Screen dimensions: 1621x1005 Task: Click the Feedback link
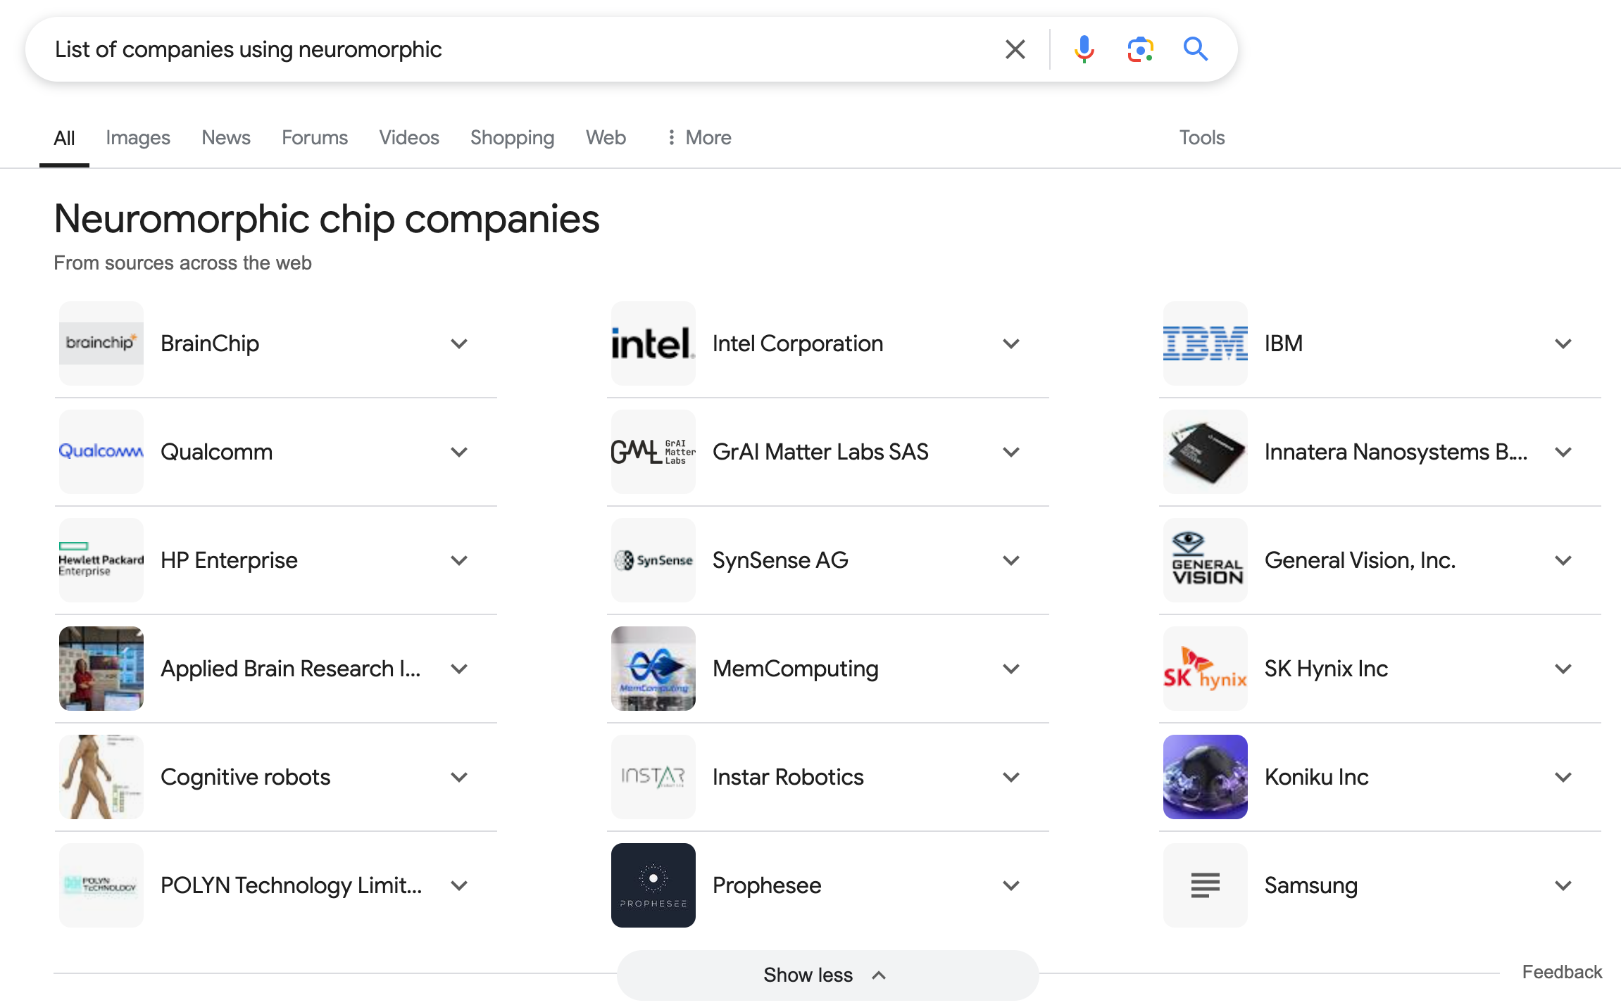click(1562, 972)
